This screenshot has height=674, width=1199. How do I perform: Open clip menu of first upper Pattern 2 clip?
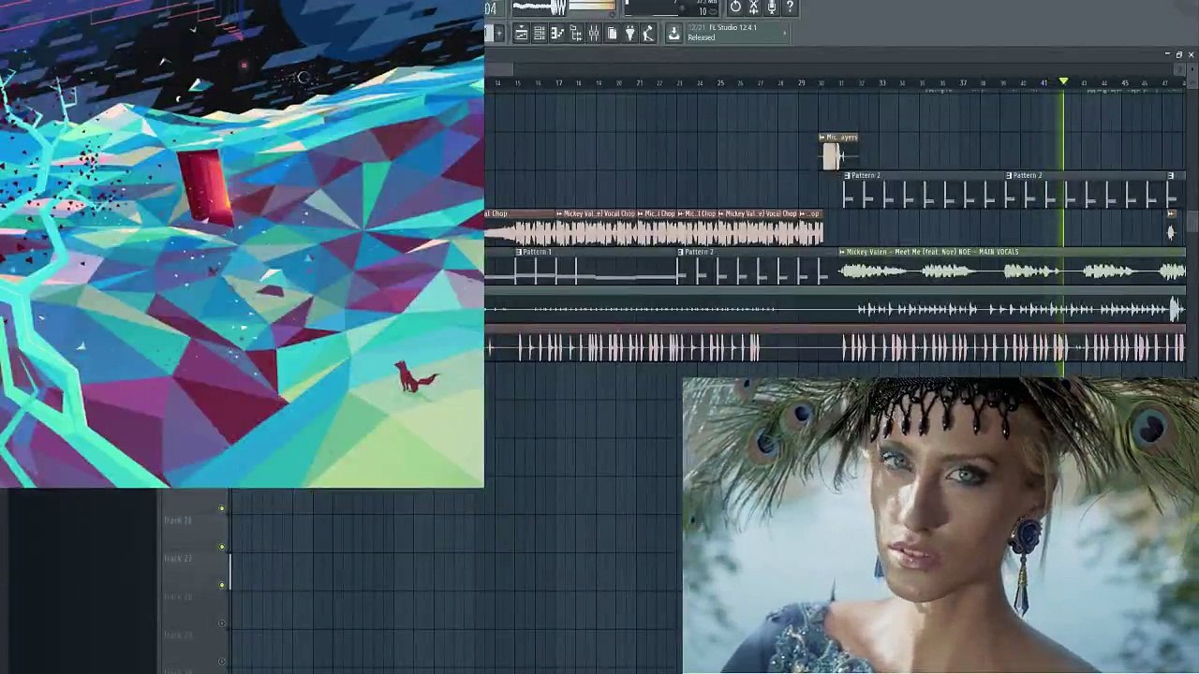847,176
